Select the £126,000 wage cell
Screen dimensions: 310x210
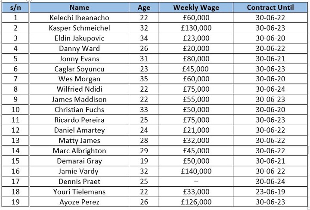[196, 202]
